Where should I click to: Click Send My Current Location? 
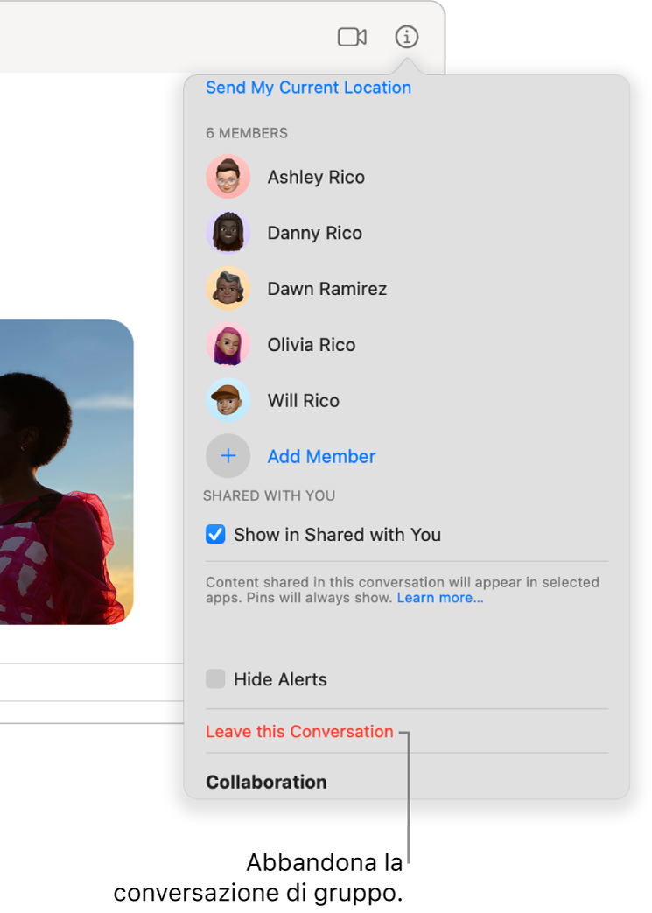click(308, 88)
